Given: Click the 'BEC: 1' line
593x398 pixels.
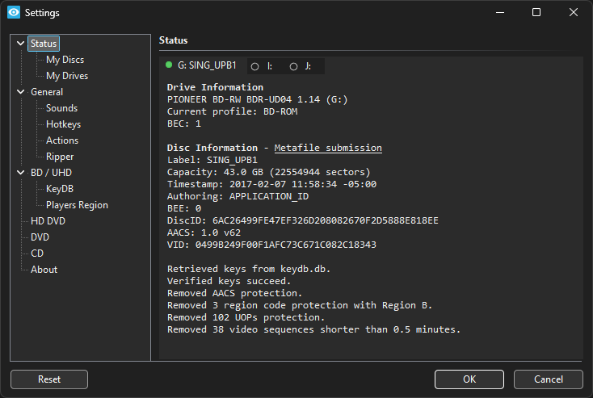Looking at the screenshot, I should pyautogui.click(x=184, y=124).
